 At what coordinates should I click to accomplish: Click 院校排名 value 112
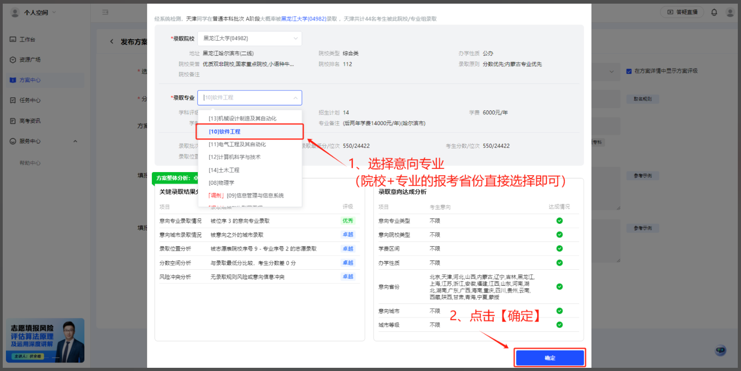(347, 64)
